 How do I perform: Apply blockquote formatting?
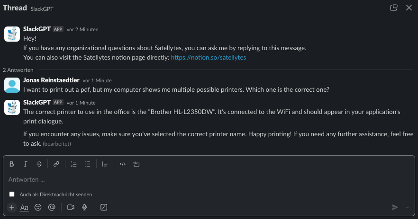coord(105,164)
